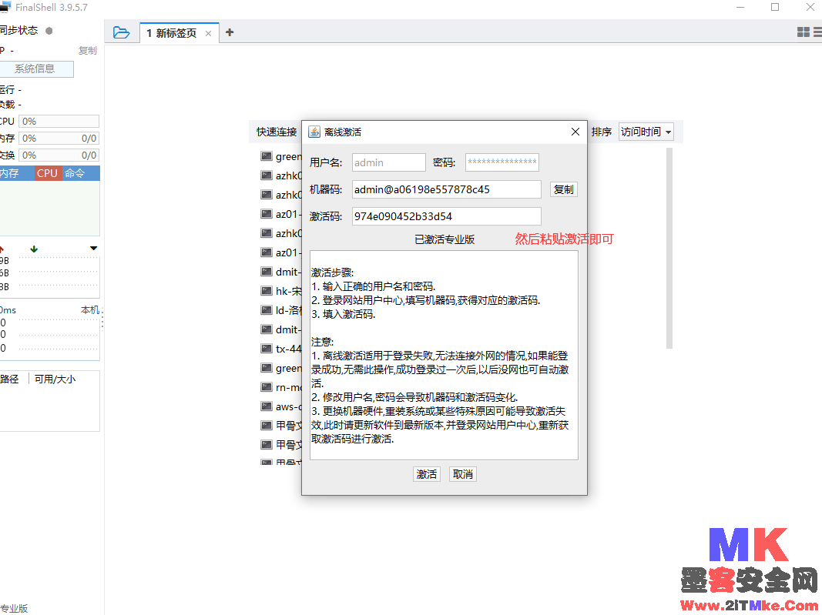Select the 命令 tab in process panel
822x615 pixels.
tap(75, 173)
